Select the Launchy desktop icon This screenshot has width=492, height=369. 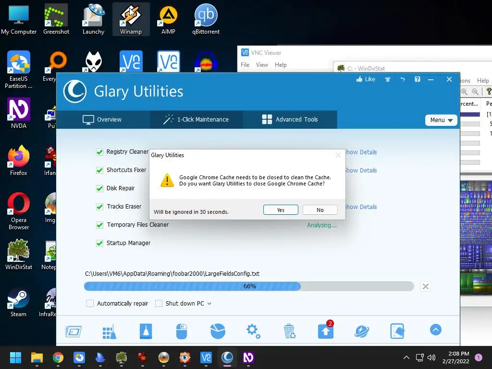(93, 19)
